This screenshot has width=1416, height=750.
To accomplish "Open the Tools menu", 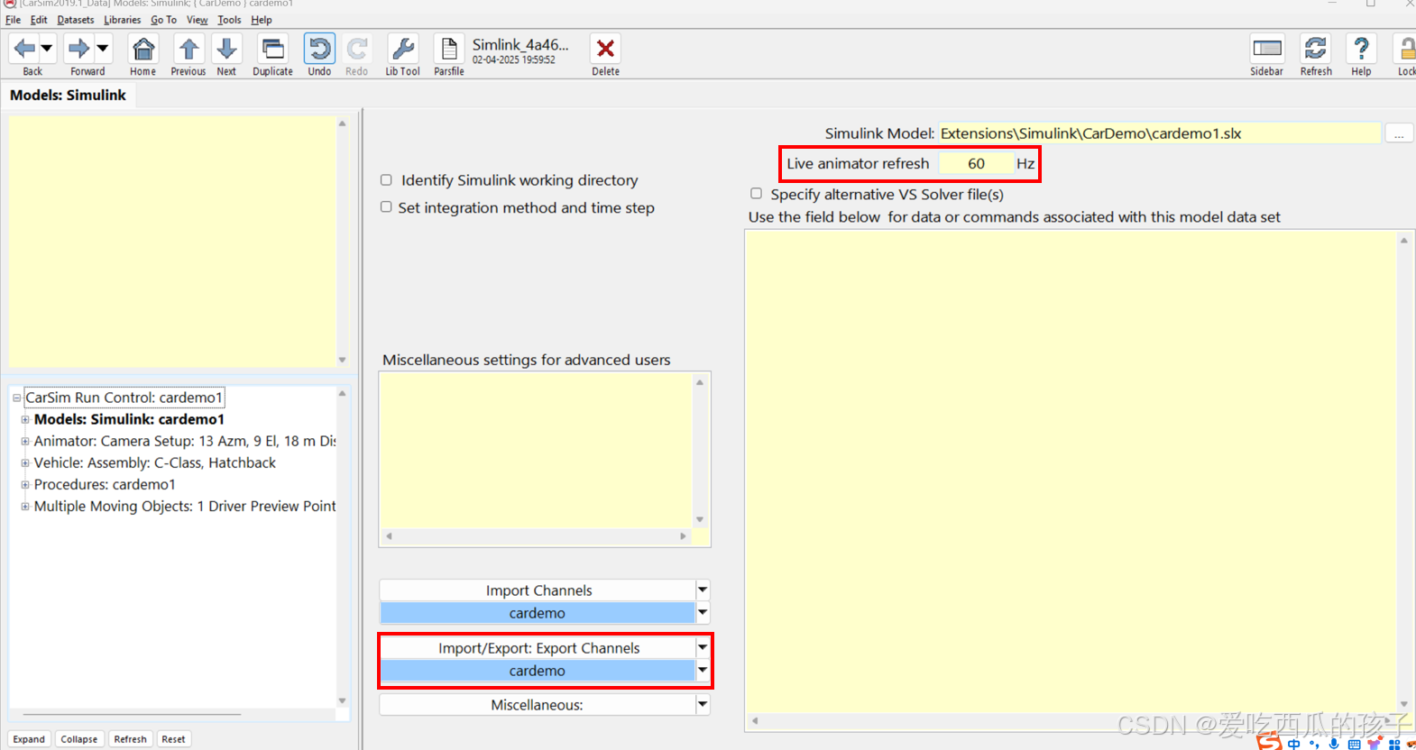I will point(229,20).
